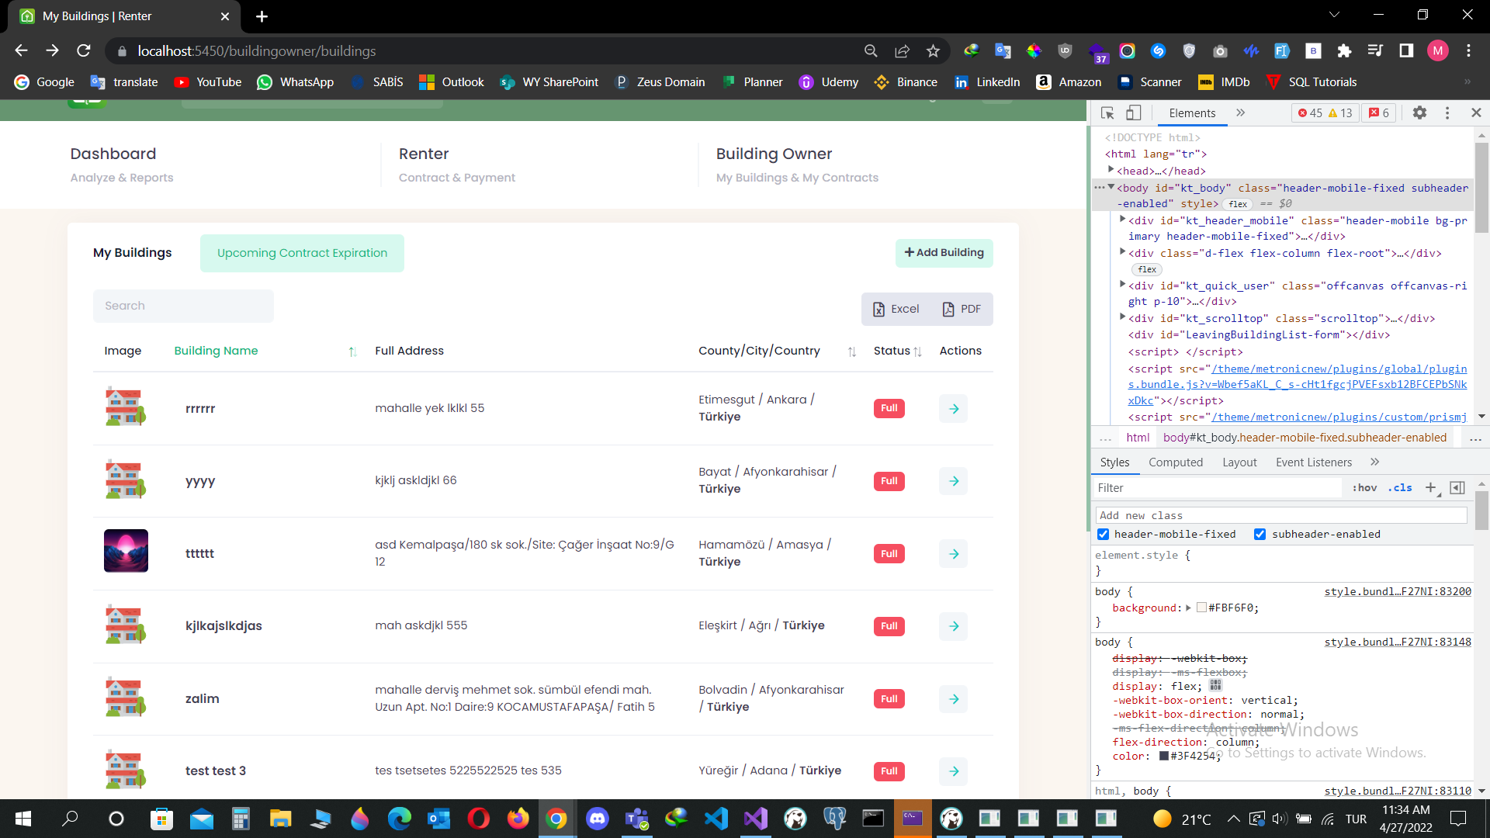Expand the head element node

pyautogui.click(x=1111, y=170)
